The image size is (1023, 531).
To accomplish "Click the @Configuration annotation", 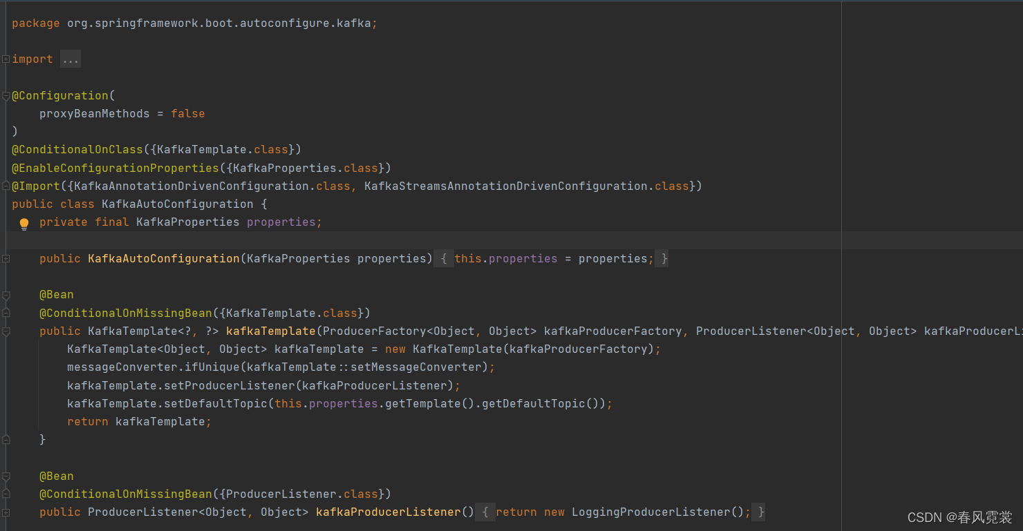I will click(60, 95).
